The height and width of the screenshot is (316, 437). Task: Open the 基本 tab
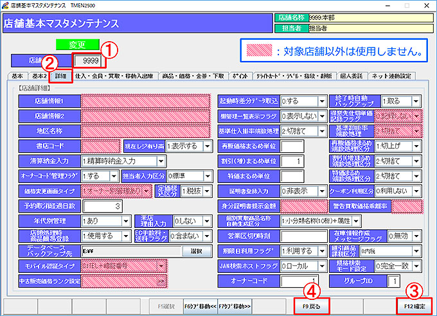click(x=17, y=76)
